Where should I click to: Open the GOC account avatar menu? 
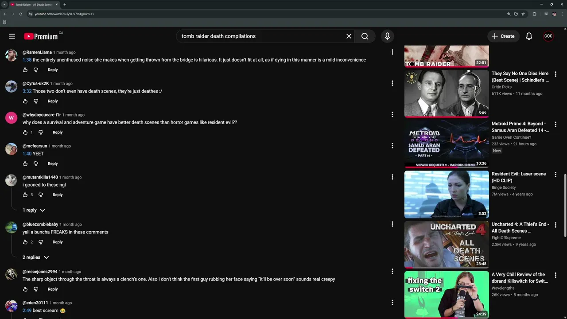click(548, 36)
